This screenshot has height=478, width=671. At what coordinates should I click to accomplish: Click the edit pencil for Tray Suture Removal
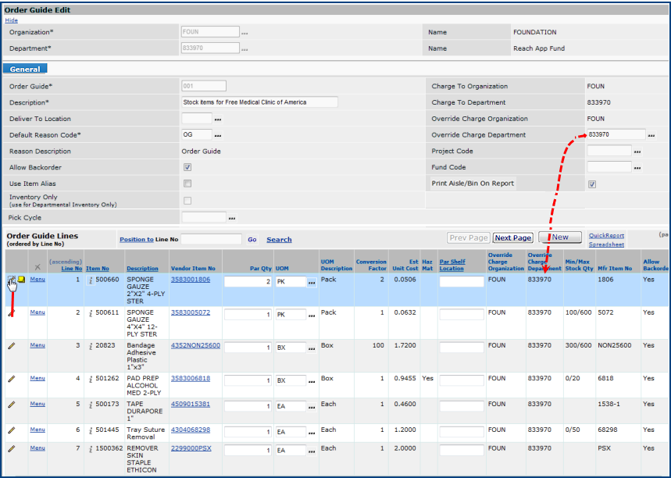(11, 430)
